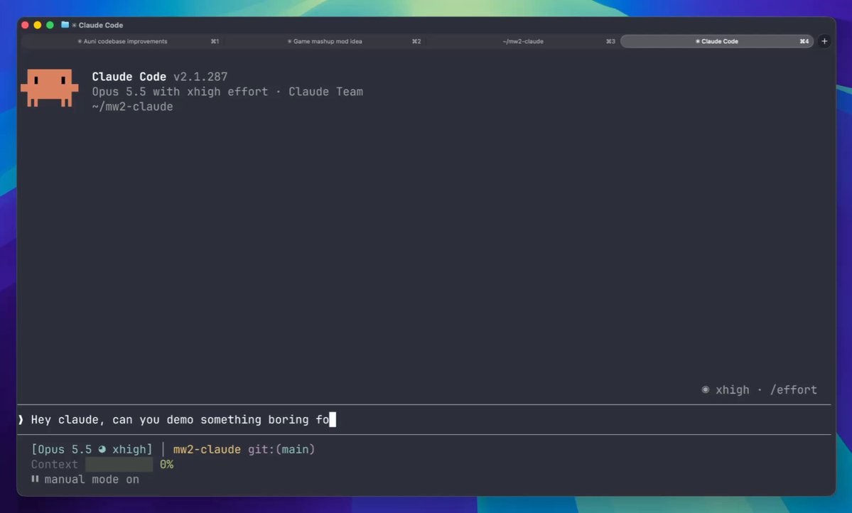Click the ⌘1 shortcut label in tab bar

(x=215, y=41)
